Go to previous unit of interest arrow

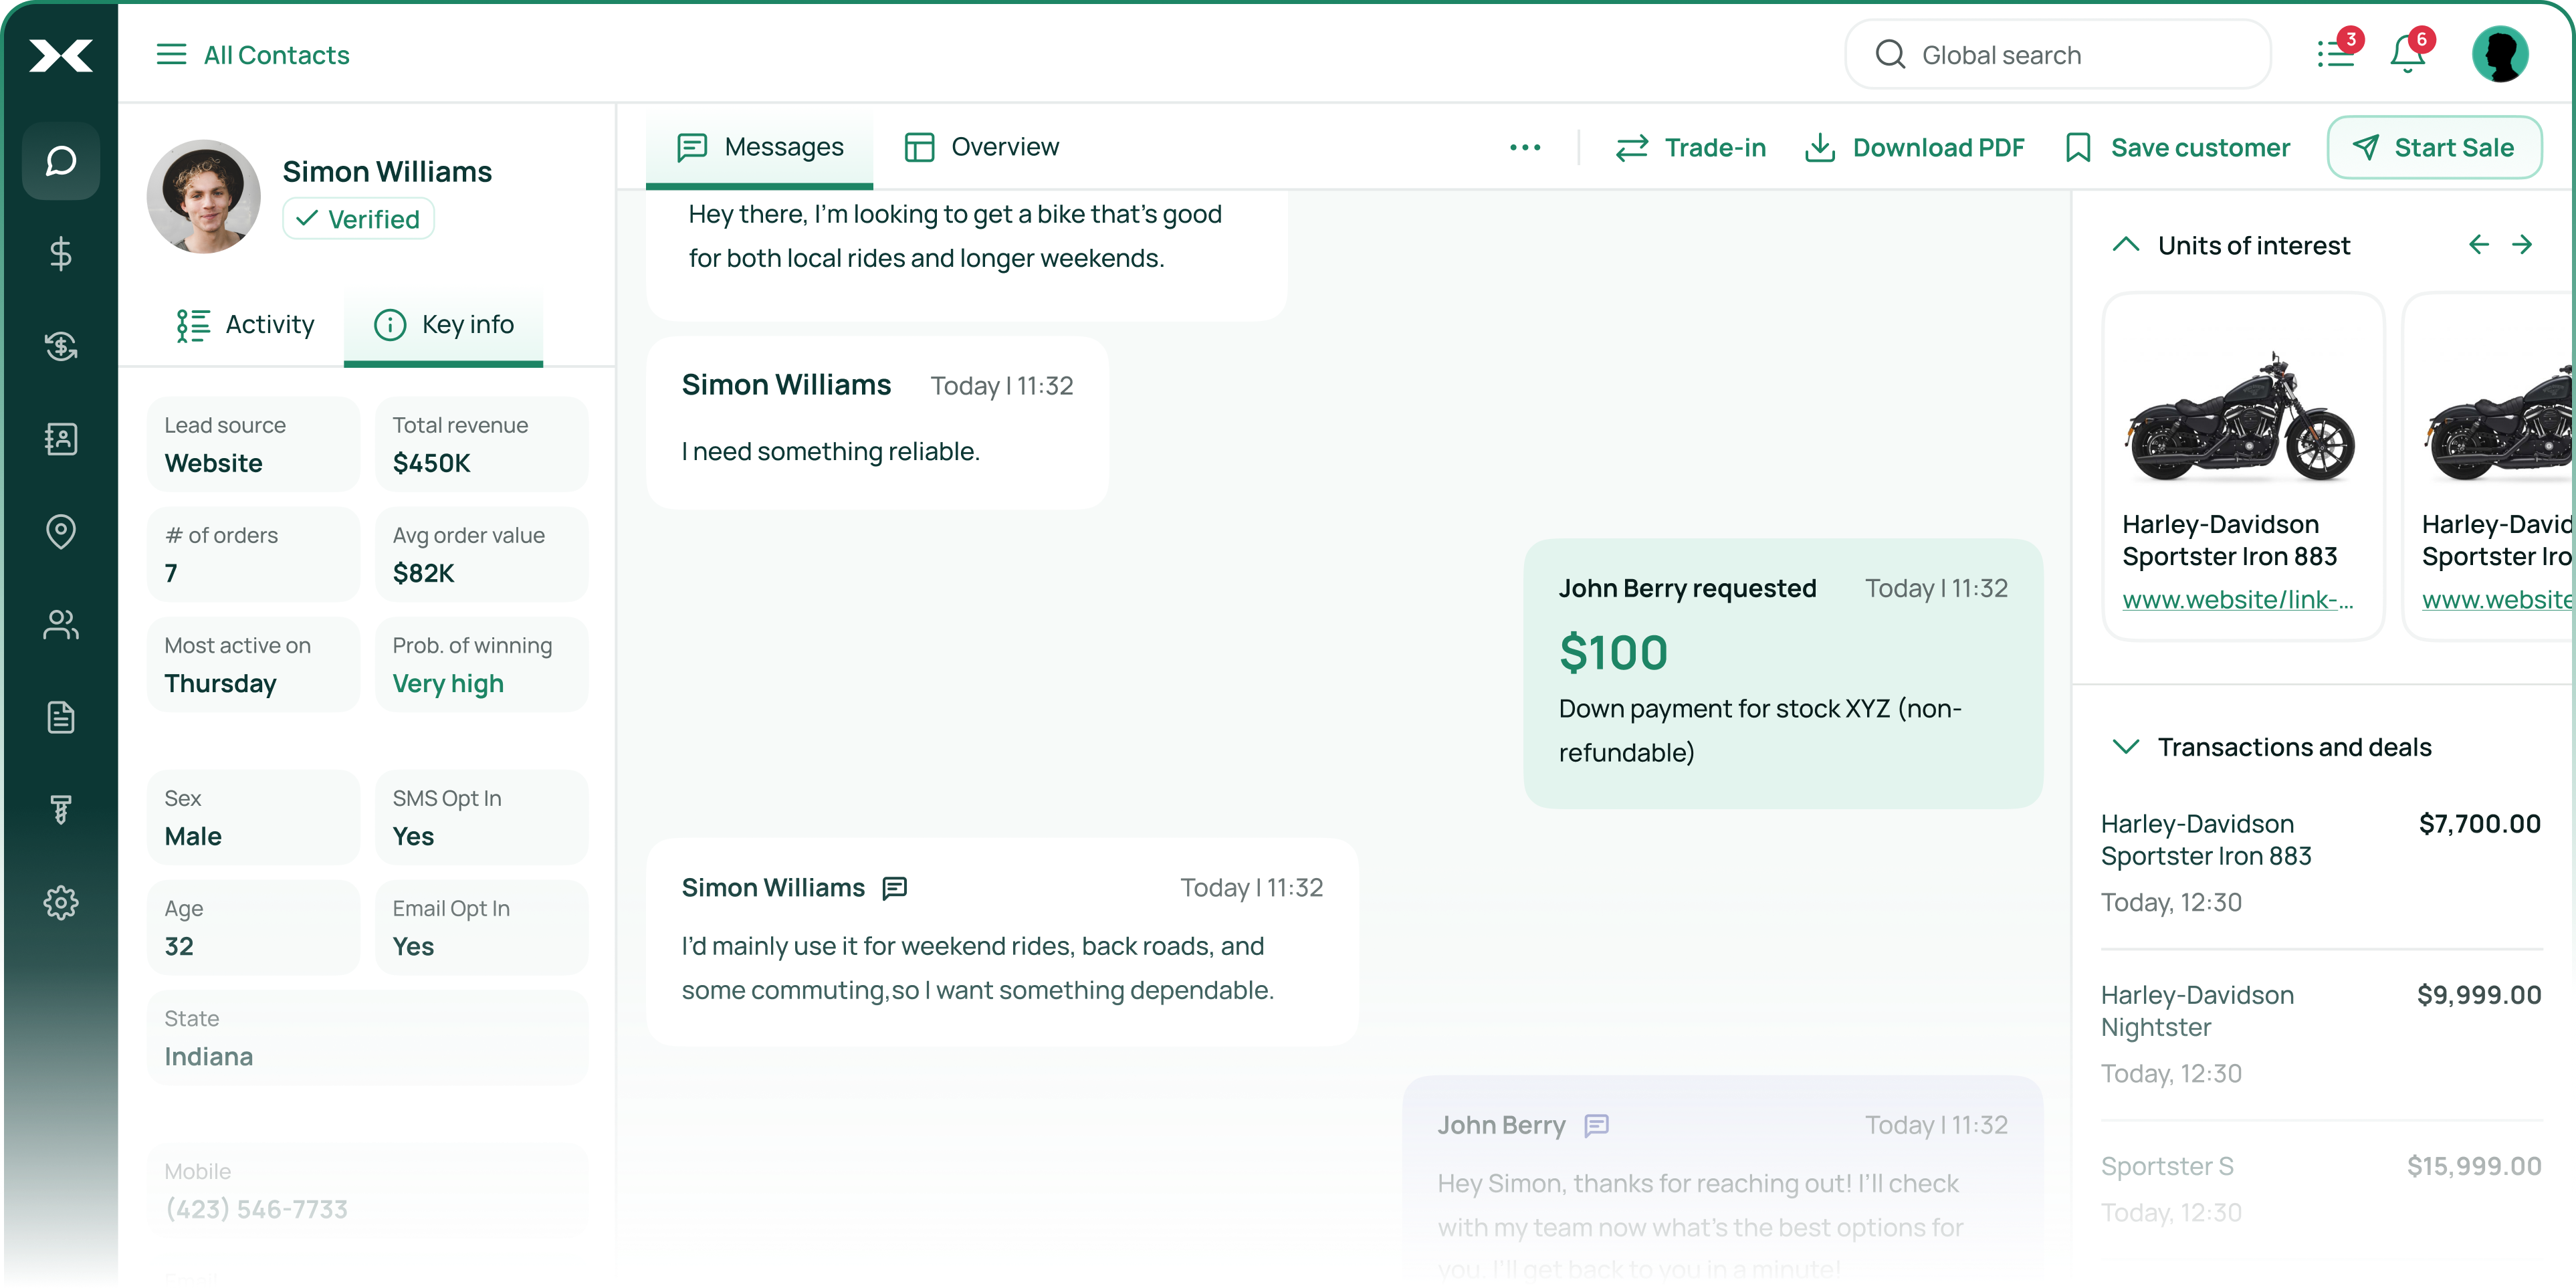click(2478, 244)
